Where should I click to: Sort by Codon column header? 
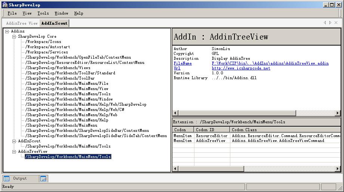click(x=183, y=130)
